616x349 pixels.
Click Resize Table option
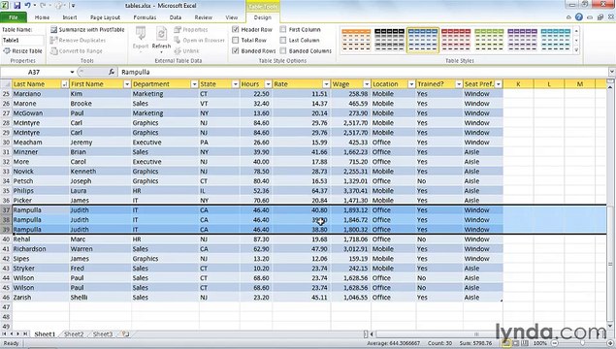point(22,51)
